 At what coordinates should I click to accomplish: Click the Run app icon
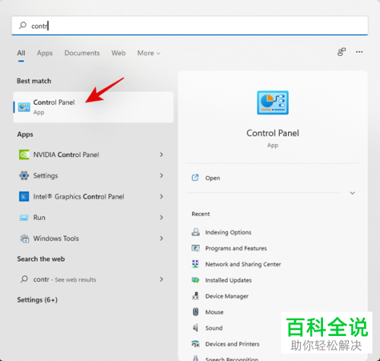tap(24, 218)
